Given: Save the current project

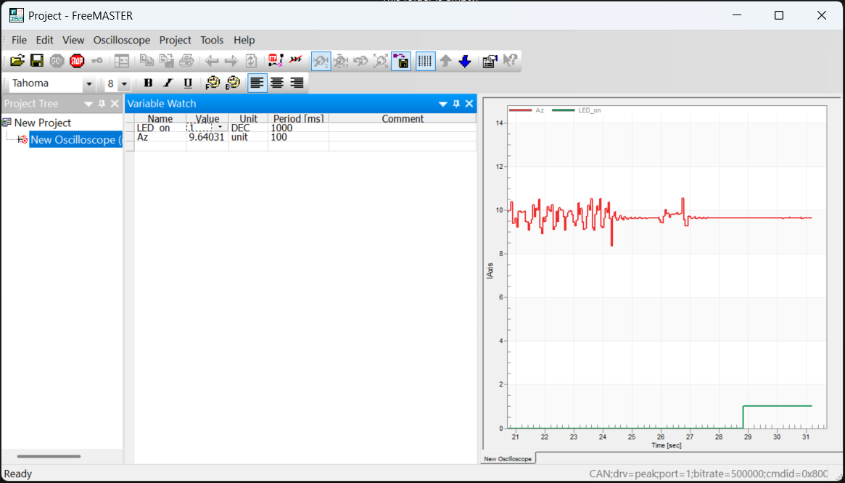Looking at the screenshot, I should [36, 61].
